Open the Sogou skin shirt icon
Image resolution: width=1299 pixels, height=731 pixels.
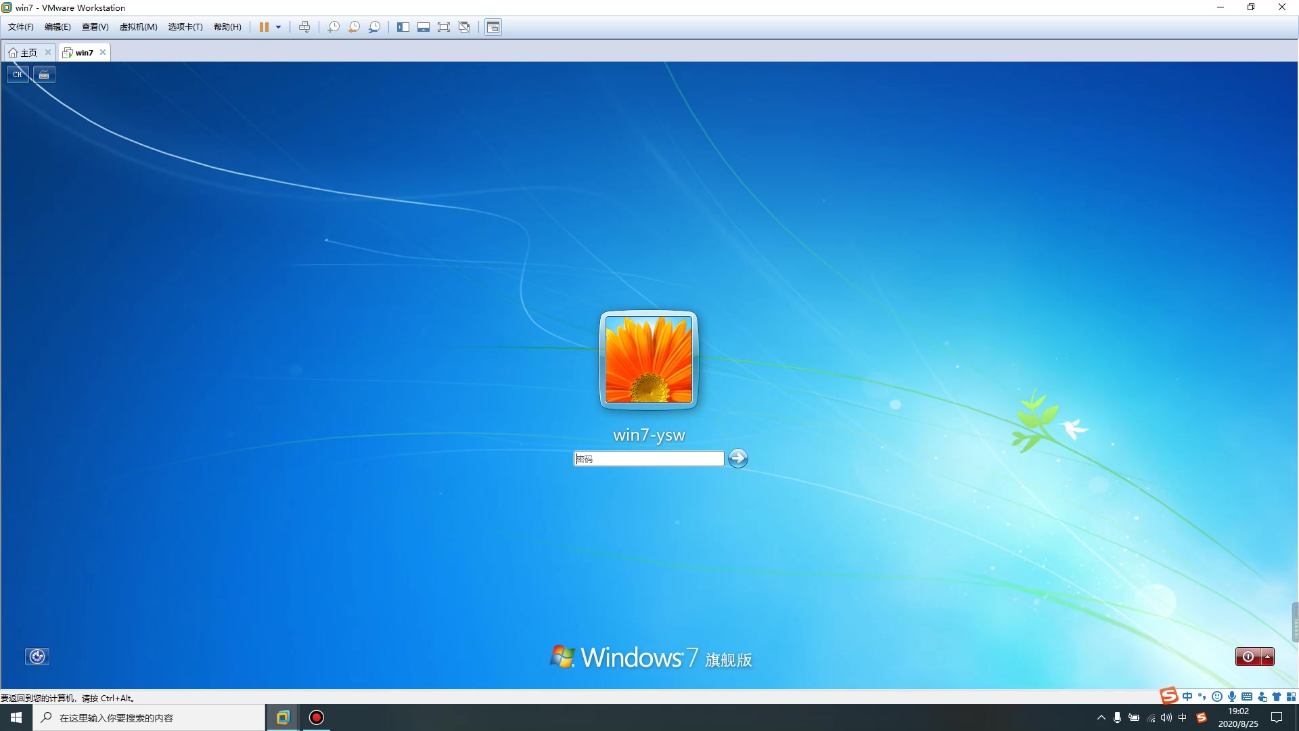point(1277,696)
